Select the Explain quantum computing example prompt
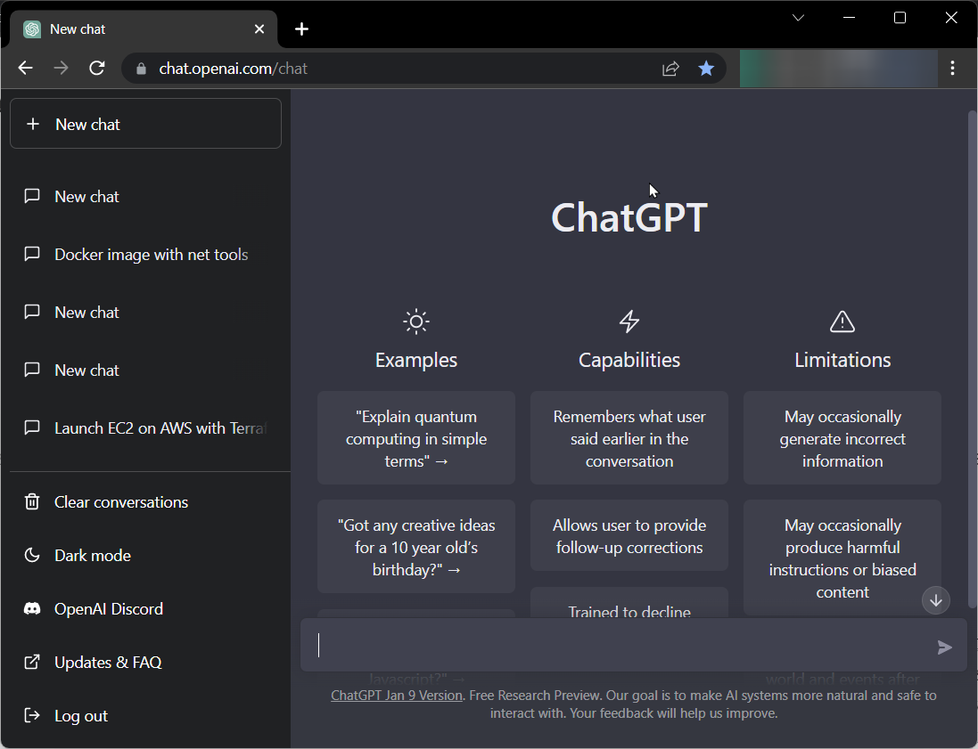 coord(416,438)
